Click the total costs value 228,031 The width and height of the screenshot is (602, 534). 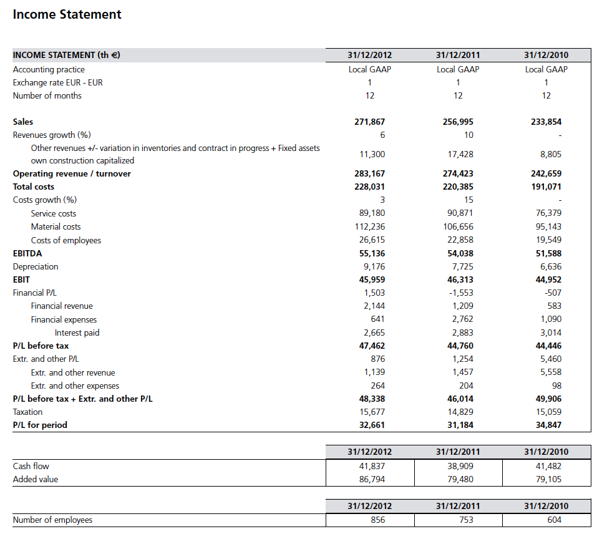point(369,187)
